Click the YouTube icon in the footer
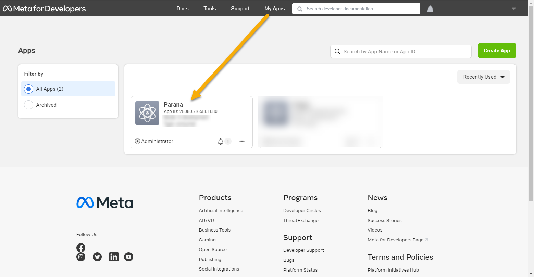The image size is (534, 277). 128,257
